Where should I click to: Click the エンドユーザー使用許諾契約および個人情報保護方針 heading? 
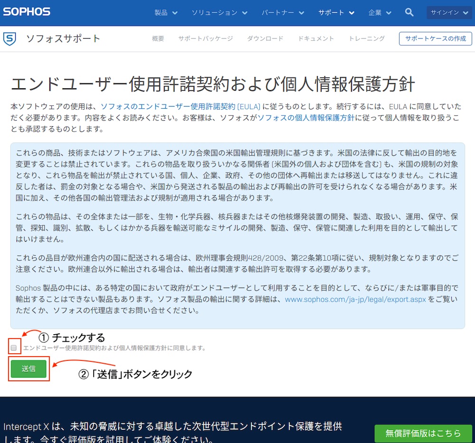point(213,84)
